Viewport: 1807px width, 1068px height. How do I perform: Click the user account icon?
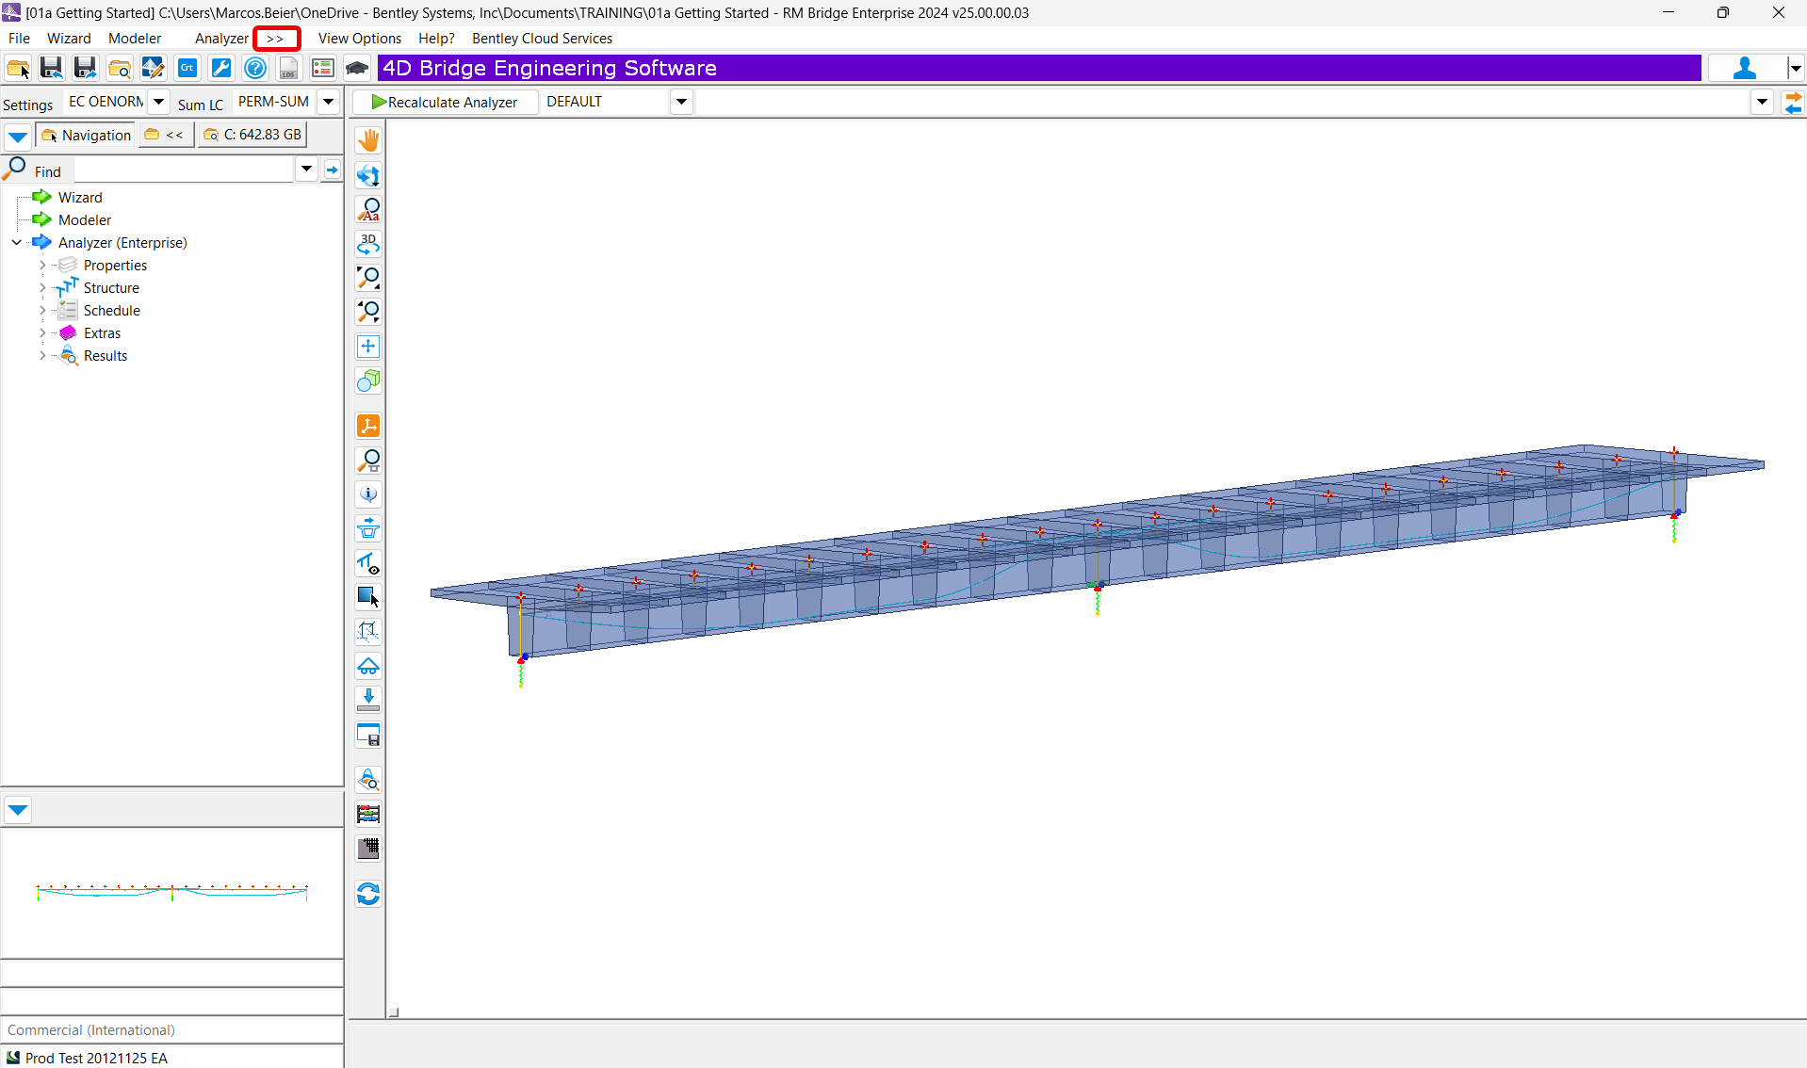point(1744,68)
